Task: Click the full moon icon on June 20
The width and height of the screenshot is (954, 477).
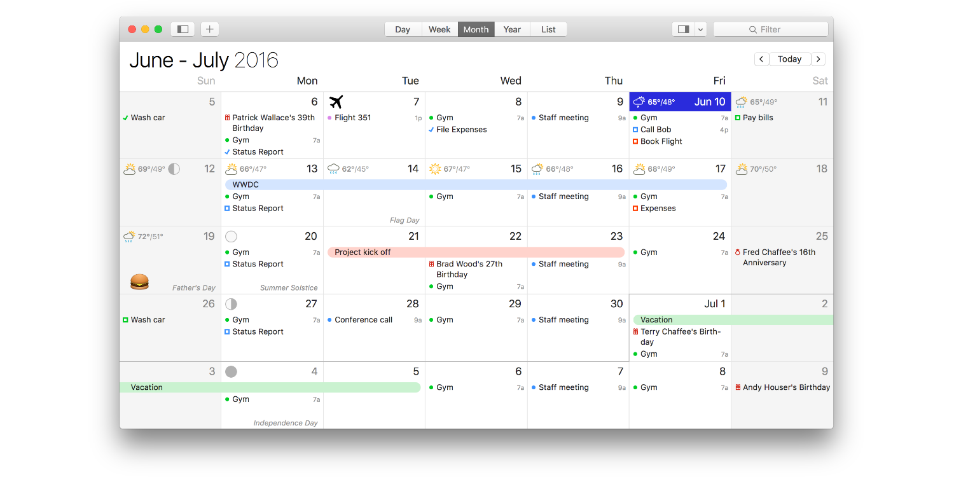Action: point(232,237)
